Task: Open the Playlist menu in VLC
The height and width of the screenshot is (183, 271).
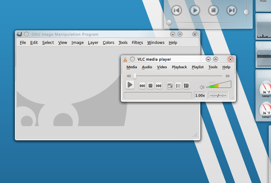Action: [198, 67]
